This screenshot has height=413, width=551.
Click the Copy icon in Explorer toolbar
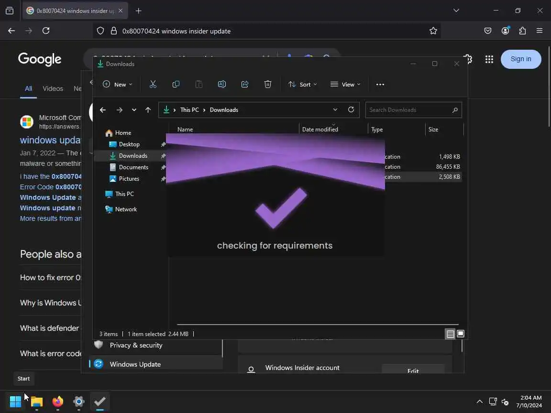point(176,84)
